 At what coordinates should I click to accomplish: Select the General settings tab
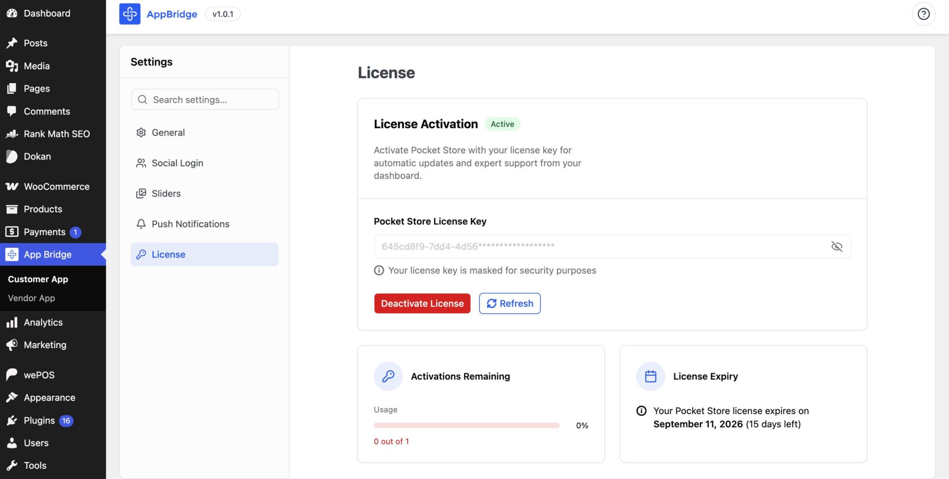pos(204,132)
